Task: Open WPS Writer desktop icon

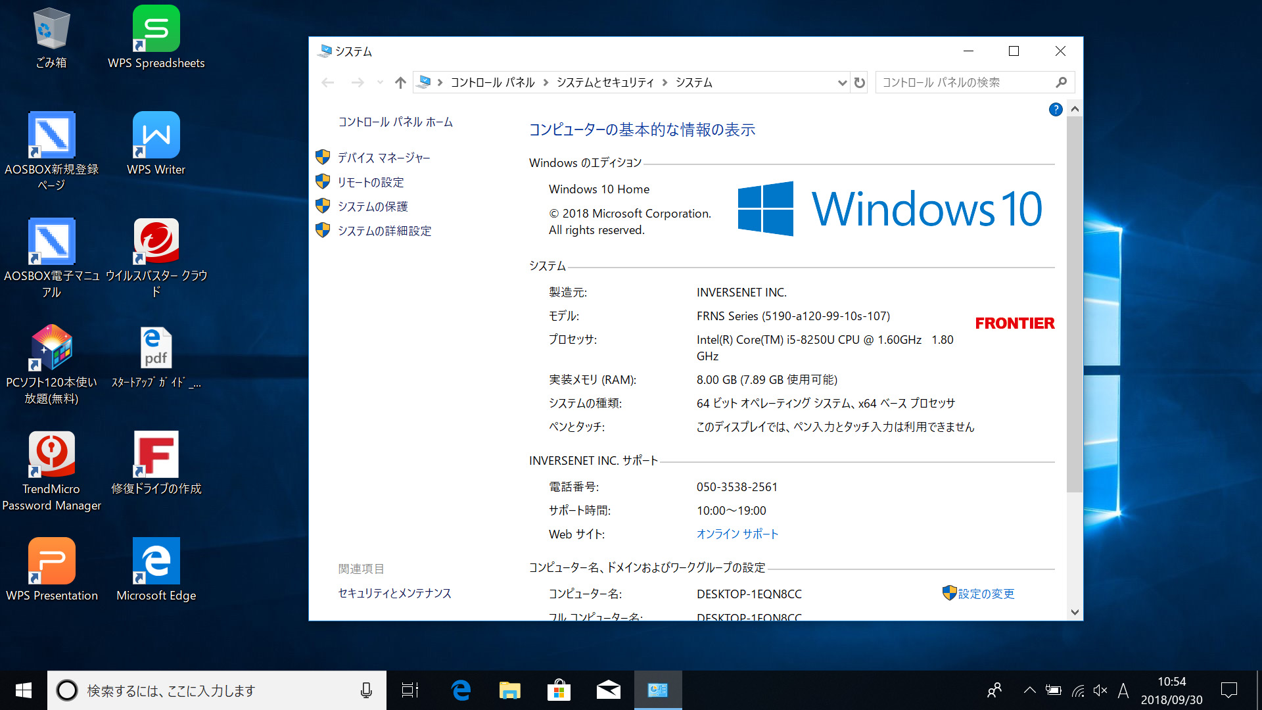Action: 156,136
